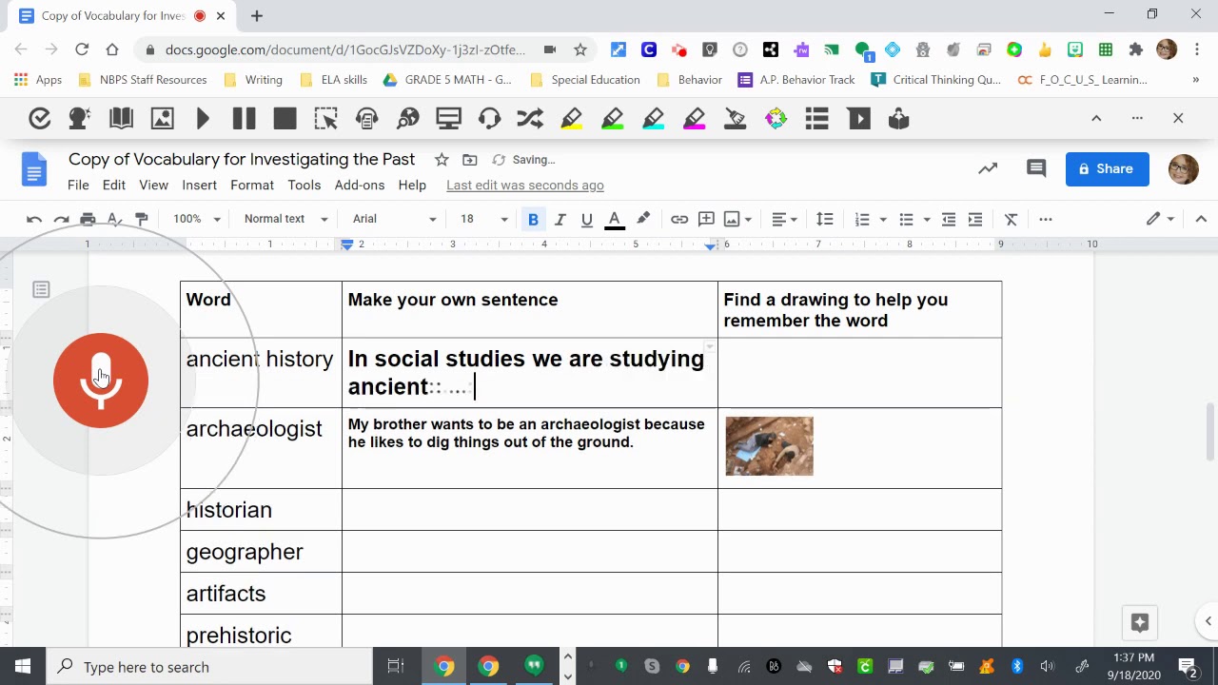
Task: Open the activity dashboard trend icon
Action: (988, 168)
